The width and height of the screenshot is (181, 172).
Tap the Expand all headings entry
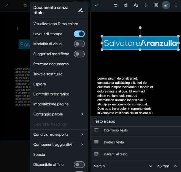[x=50, y=124]
